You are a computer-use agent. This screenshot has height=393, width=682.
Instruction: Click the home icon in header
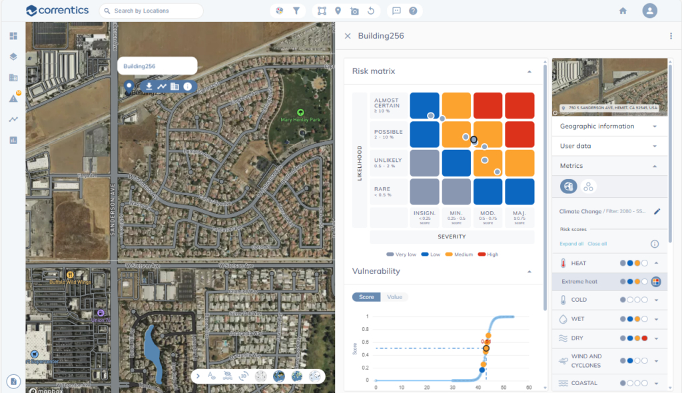(623, 11)
